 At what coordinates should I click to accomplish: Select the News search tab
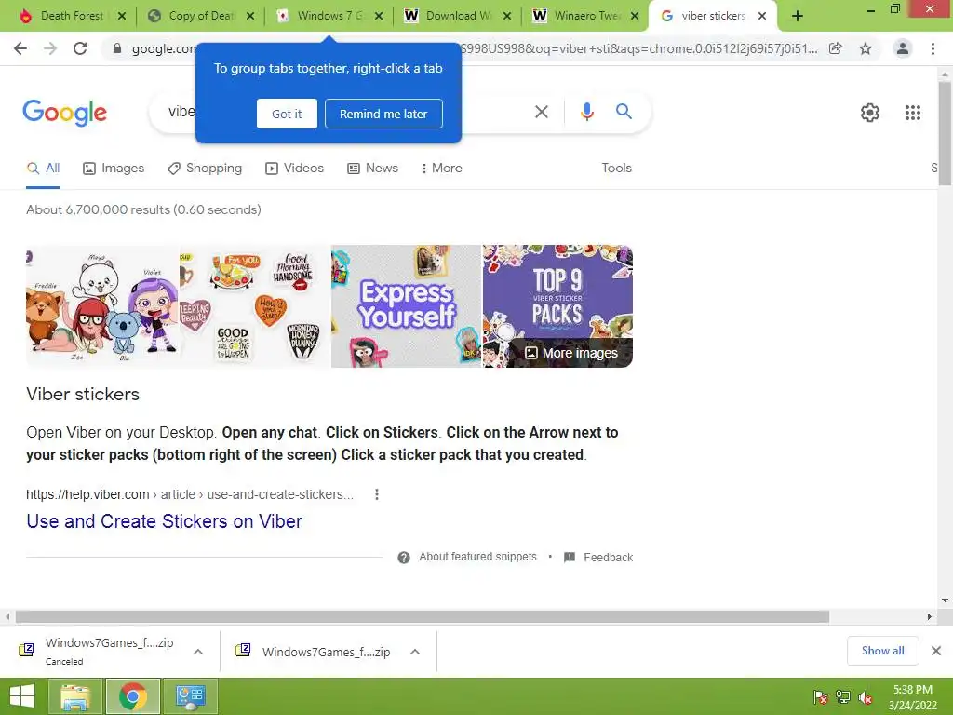click(372, 169)
